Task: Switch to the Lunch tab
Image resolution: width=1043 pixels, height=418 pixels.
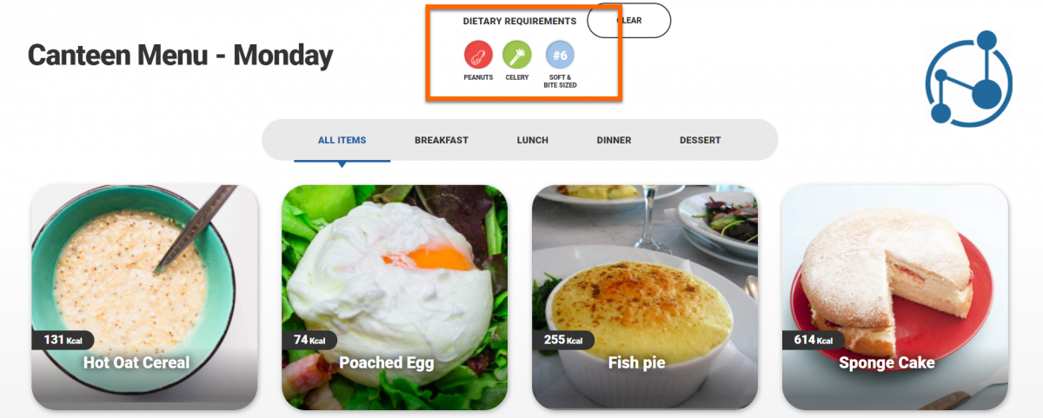Action: [533, 140]
